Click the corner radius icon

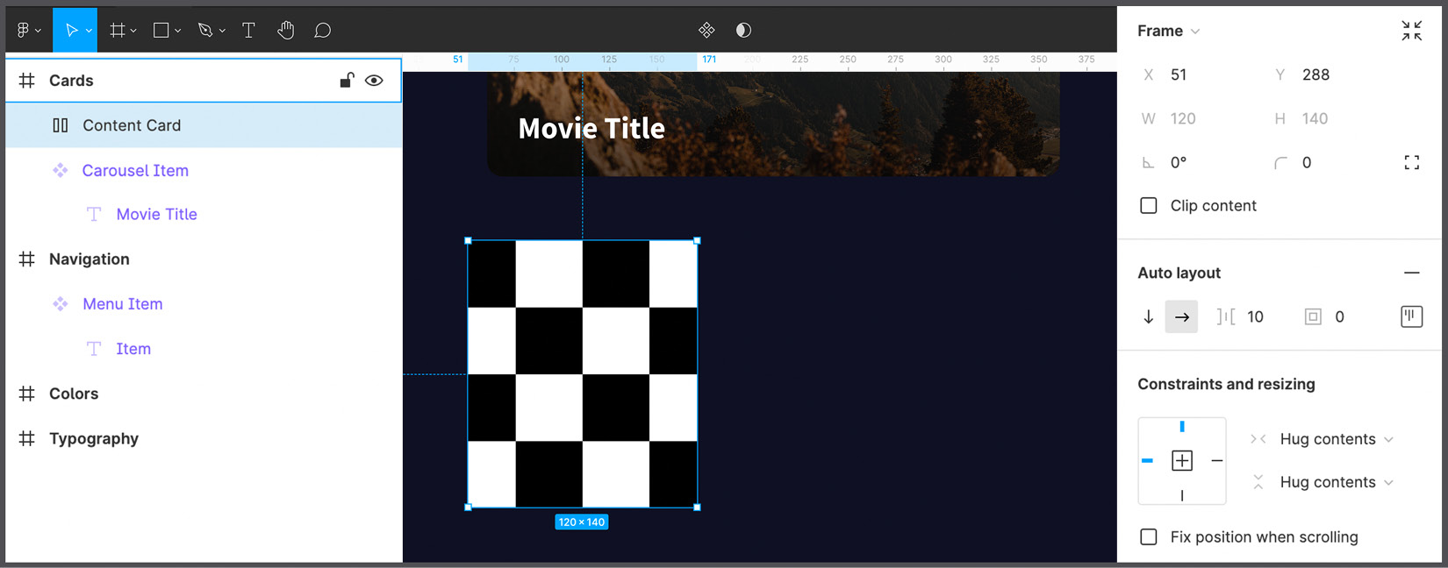click(1280, 162)
